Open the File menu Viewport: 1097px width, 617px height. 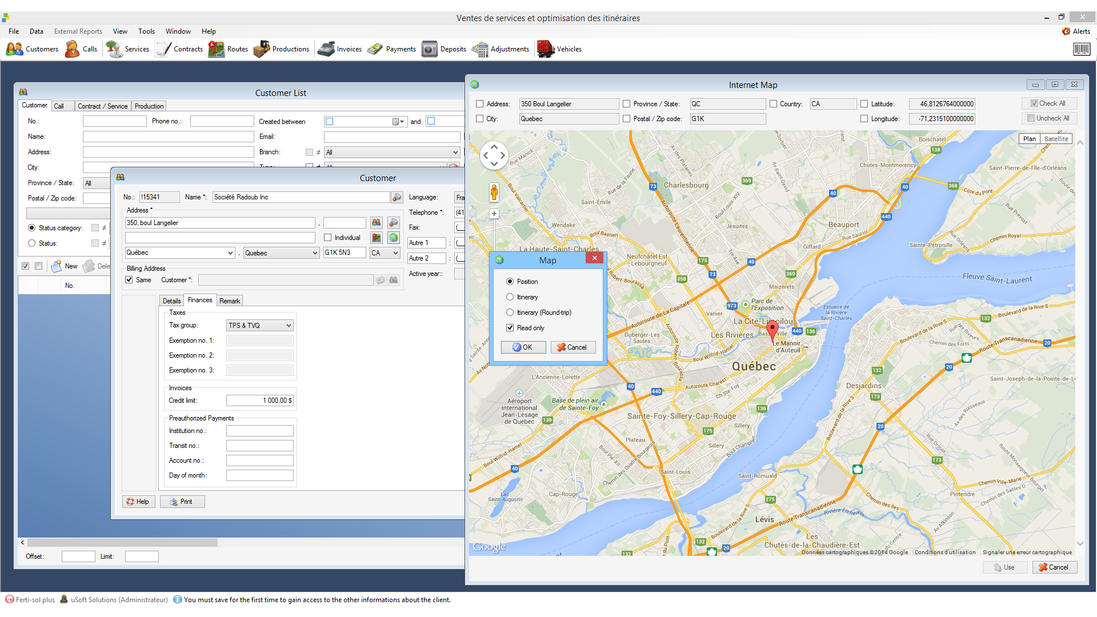[x=14, y=31]
